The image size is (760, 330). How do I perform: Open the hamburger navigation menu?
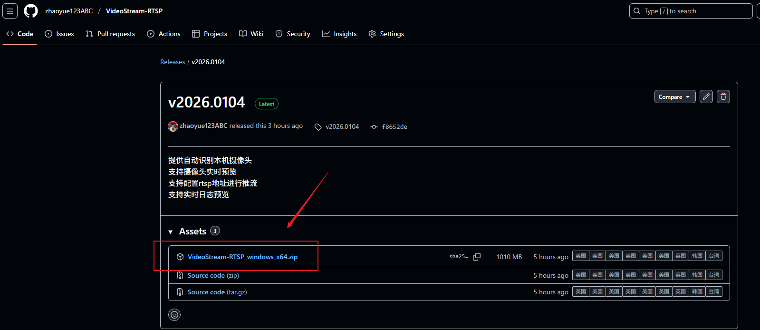10,11
